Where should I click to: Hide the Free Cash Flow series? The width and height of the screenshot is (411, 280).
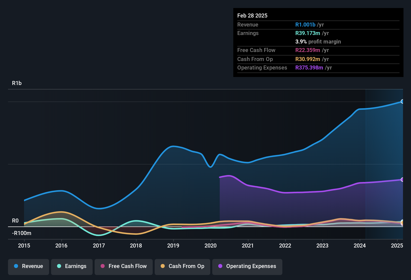pos(124,266)
